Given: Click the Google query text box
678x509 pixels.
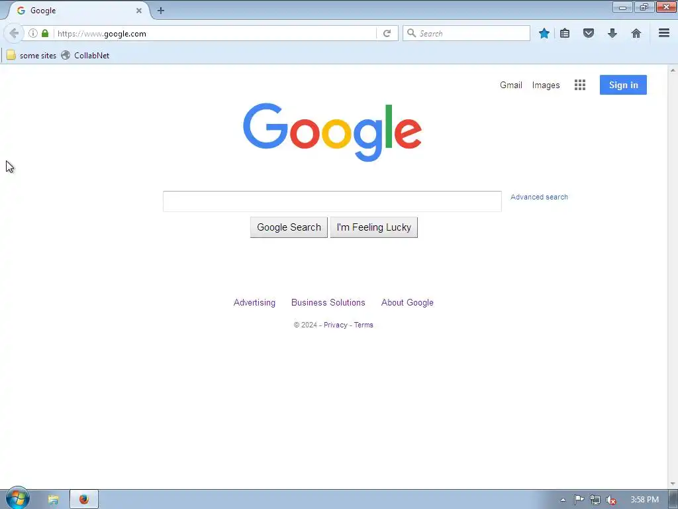Looking at the screenshot, I should click(332, 201).
